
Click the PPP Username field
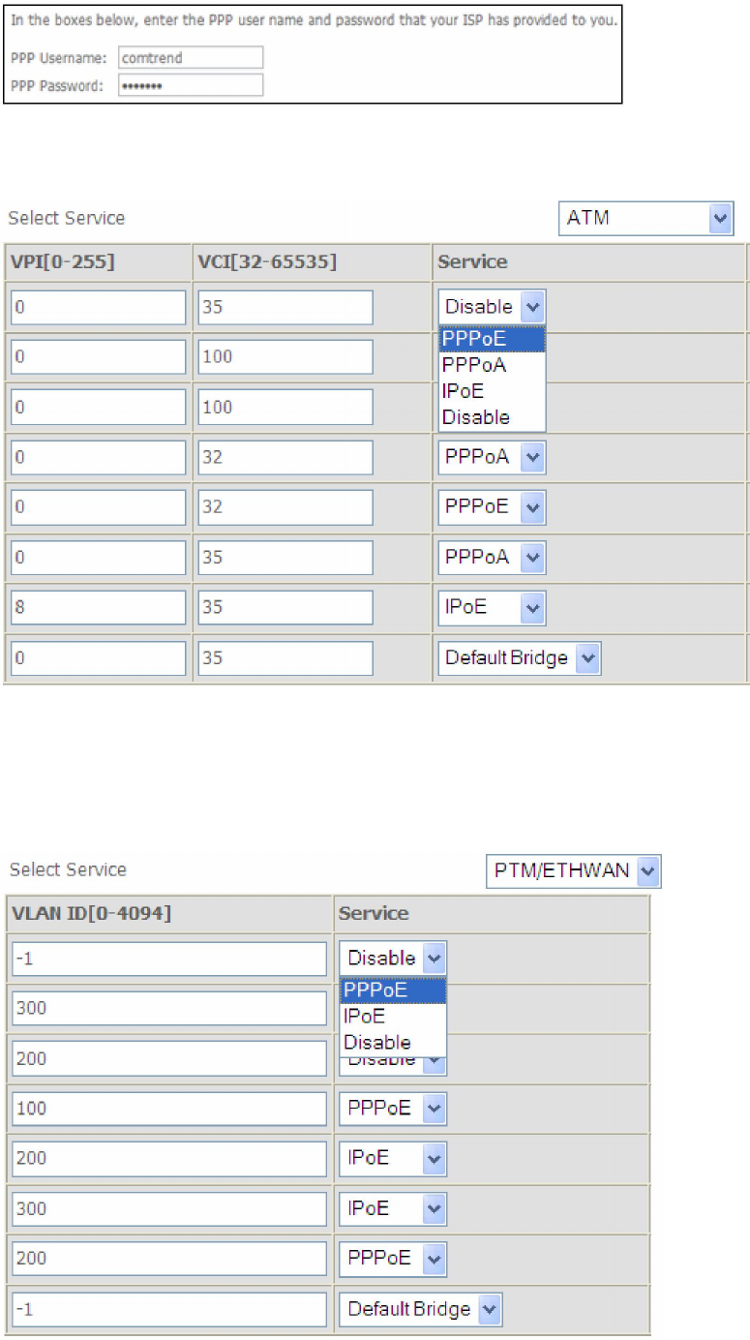point(191,58)
